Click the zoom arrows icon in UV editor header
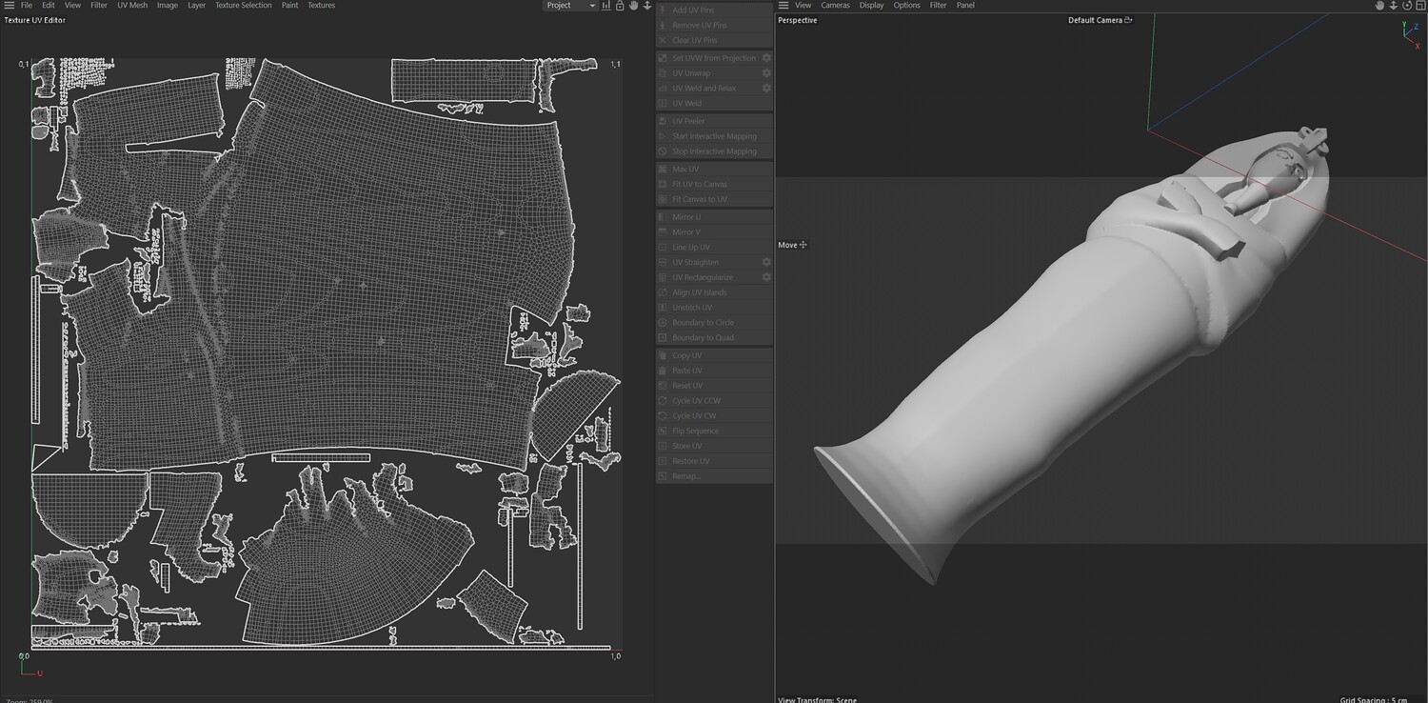 point(647,6)
